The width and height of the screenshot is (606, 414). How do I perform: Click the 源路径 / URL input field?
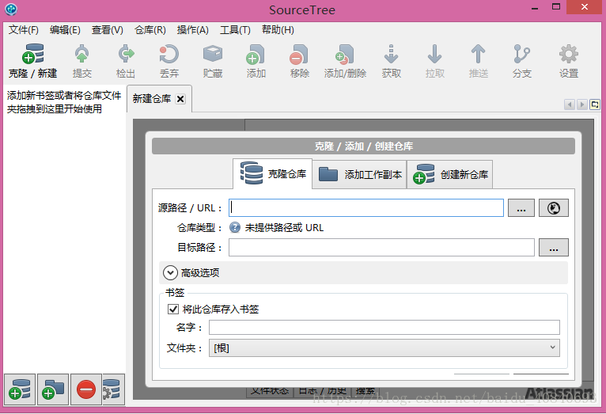pos(366,208)
